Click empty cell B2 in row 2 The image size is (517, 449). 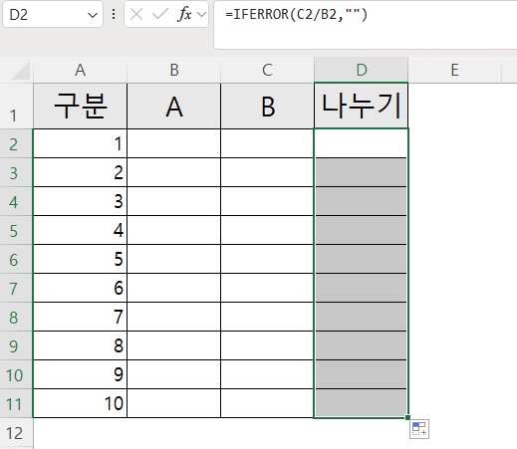[174, 143]
